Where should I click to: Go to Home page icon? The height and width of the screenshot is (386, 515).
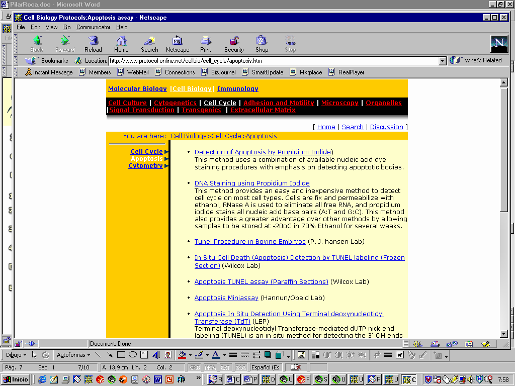coord(121,44)
